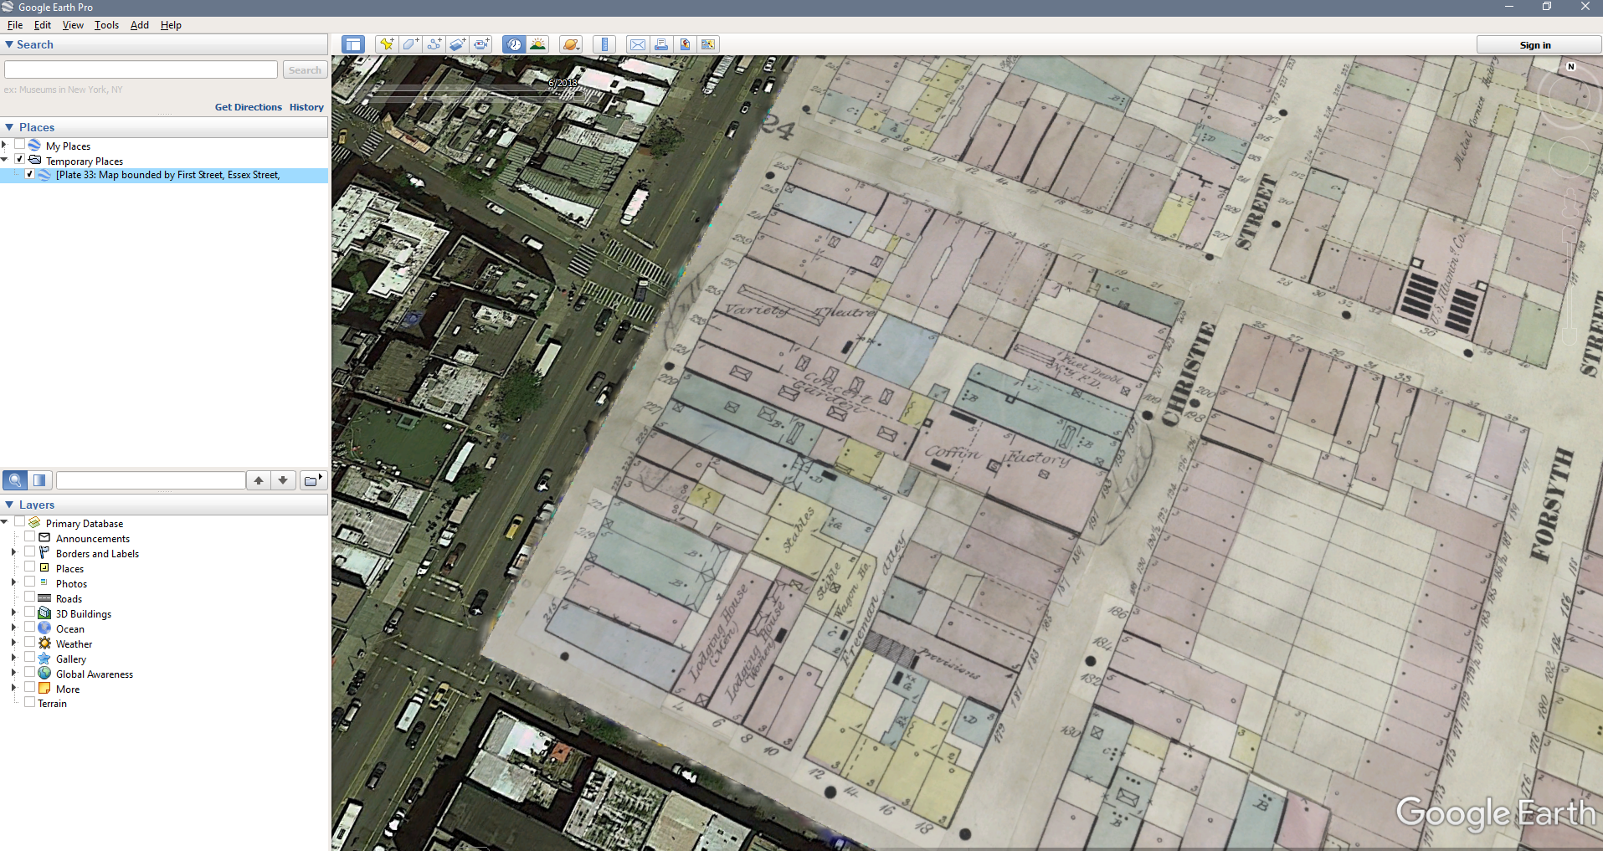Select the Add Polygon tool
The height and width of the screenshot is (851, 1603).
(x=410, y=44)
